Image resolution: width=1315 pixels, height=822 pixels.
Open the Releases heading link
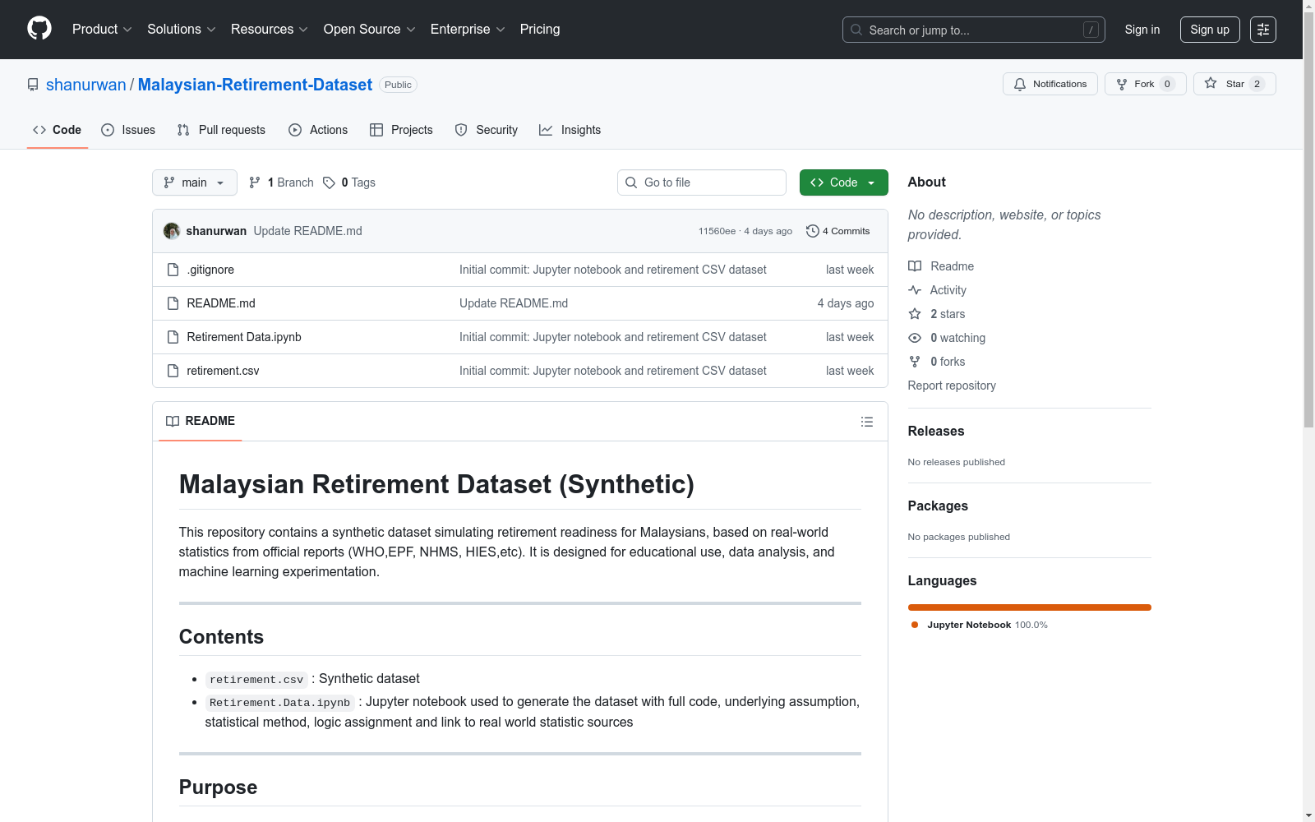936,431
